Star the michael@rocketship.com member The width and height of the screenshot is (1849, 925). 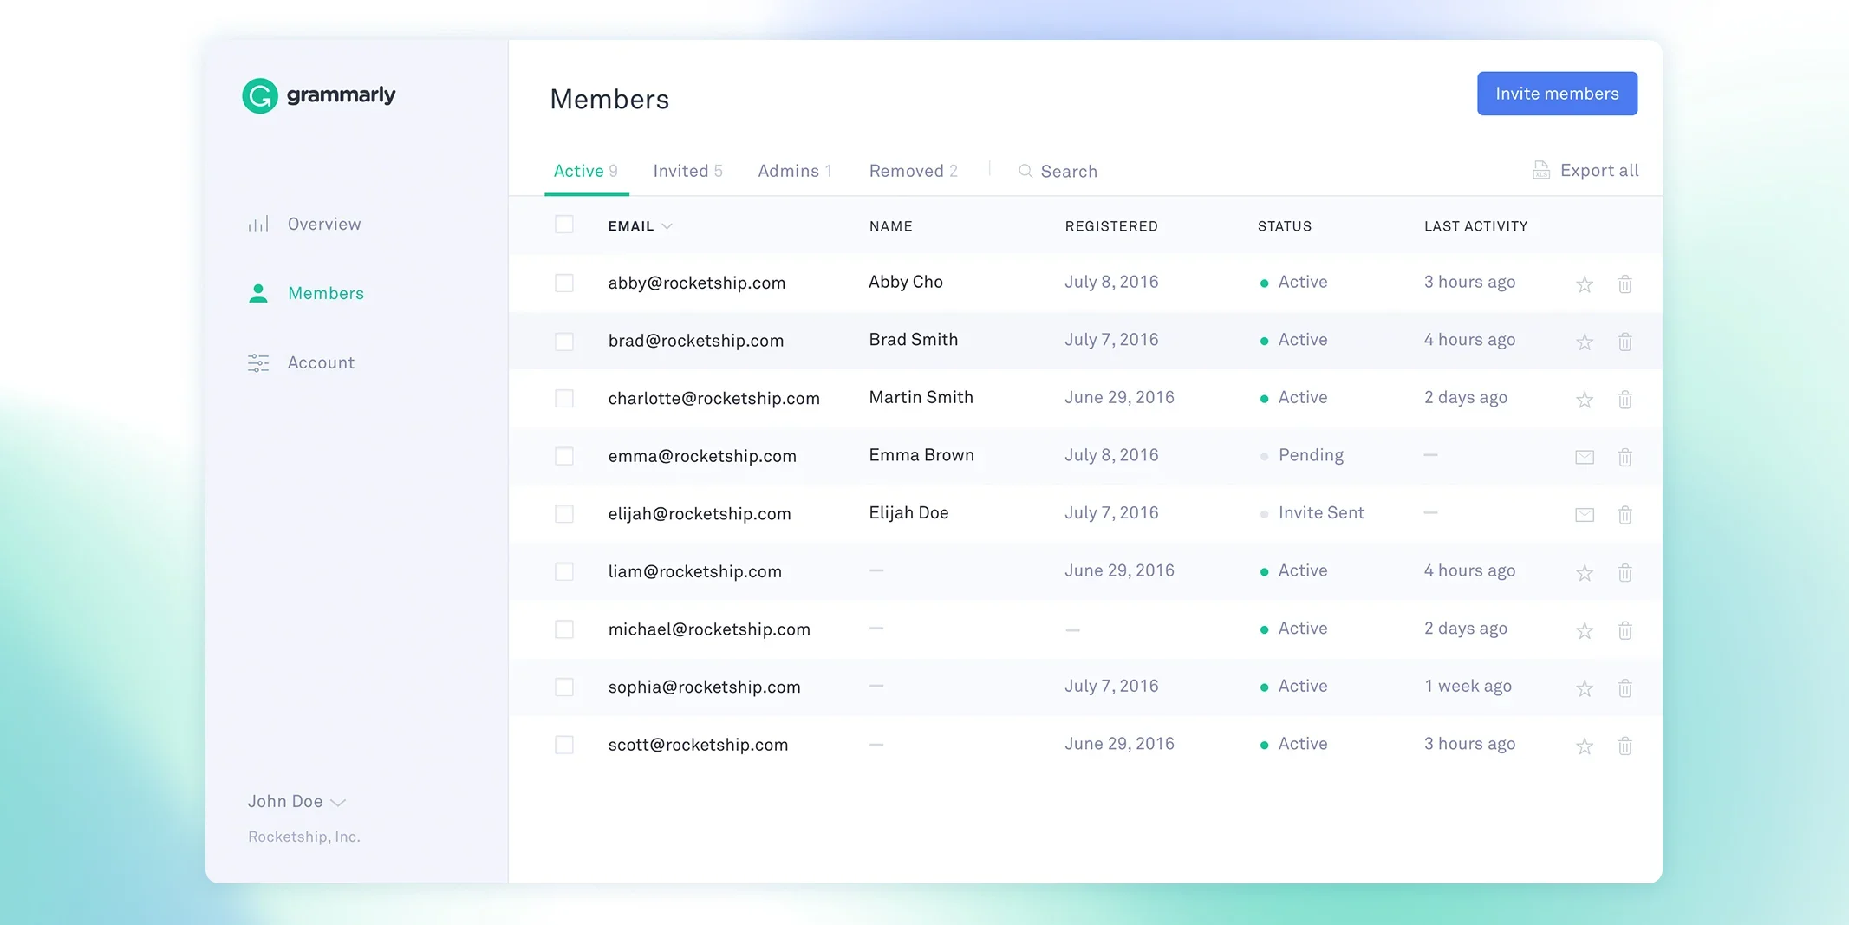pos(1585,630)
